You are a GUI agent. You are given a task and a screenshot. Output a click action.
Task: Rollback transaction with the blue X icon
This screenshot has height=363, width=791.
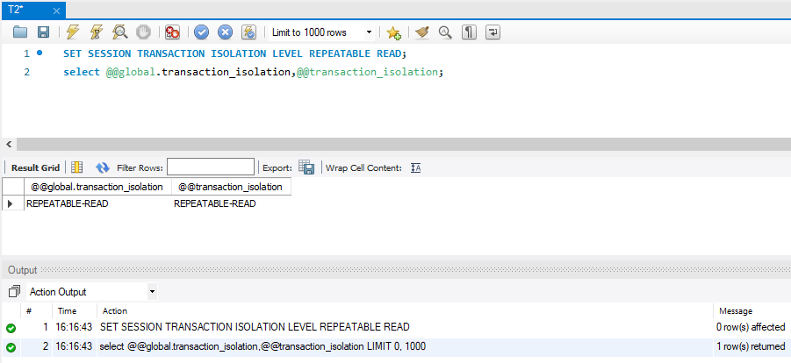click(225, 32)
